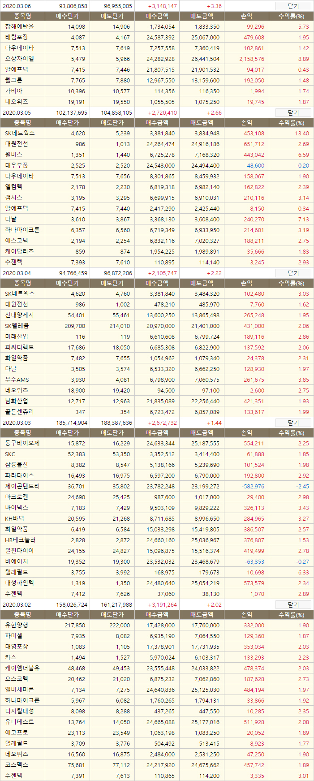
Task: Select HB테크놀러 stock name
Action: coord(20,540)
